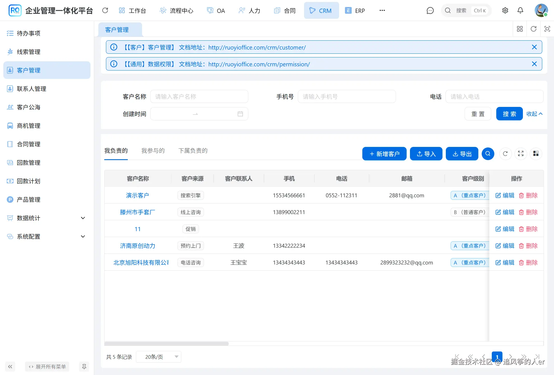Click the table fullscreen expand icon

tap(521, 154)
